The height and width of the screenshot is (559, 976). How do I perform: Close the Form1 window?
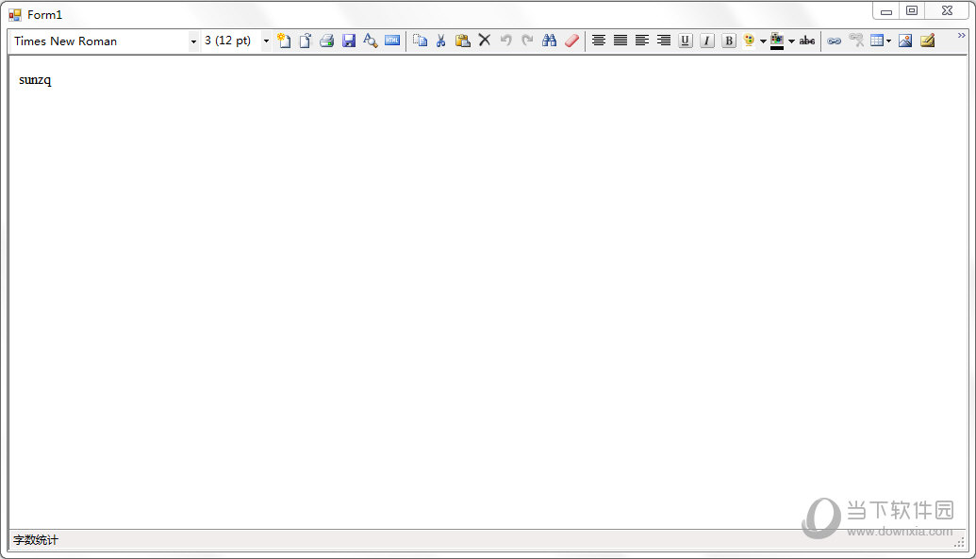[x=947, y=10]
